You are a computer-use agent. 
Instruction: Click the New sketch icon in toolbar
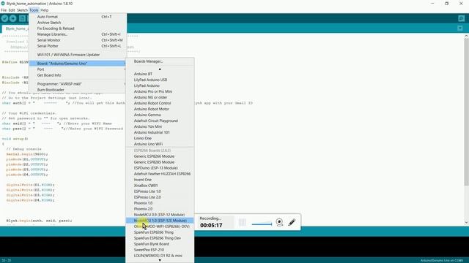coord(22,18)
